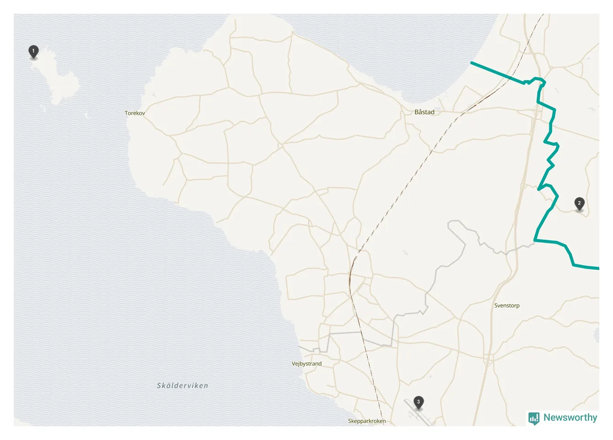613x440 pixels.
Task: Click the teal route line's coastal start
Action: click(472, 63)
